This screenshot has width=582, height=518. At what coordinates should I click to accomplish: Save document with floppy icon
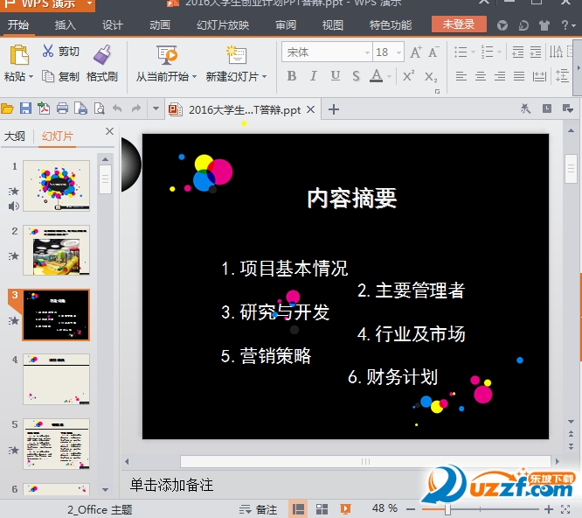pos(25,108)
